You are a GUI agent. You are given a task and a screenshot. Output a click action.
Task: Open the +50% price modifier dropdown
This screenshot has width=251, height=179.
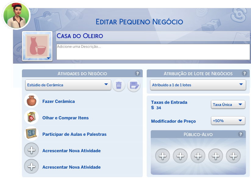coord(228,121)
